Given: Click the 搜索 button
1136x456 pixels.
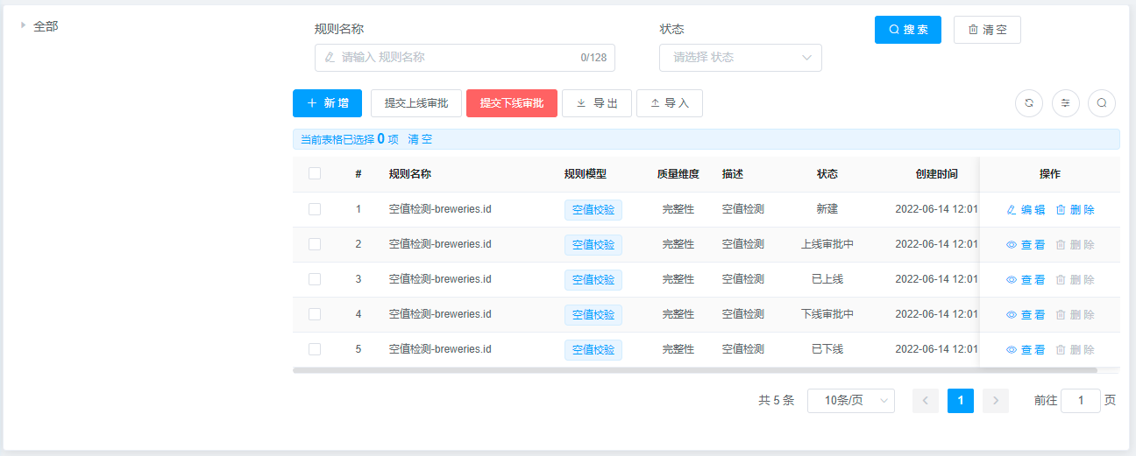Looking at the screenshot, I should point(908,30).
